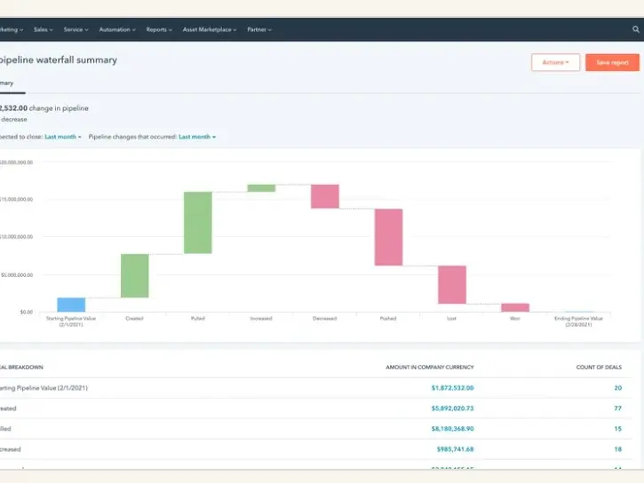Click the blue Starting Pipeline Value bar
Image resolution: width=644 pixels, height=483 pixels.
pos(71,305)
